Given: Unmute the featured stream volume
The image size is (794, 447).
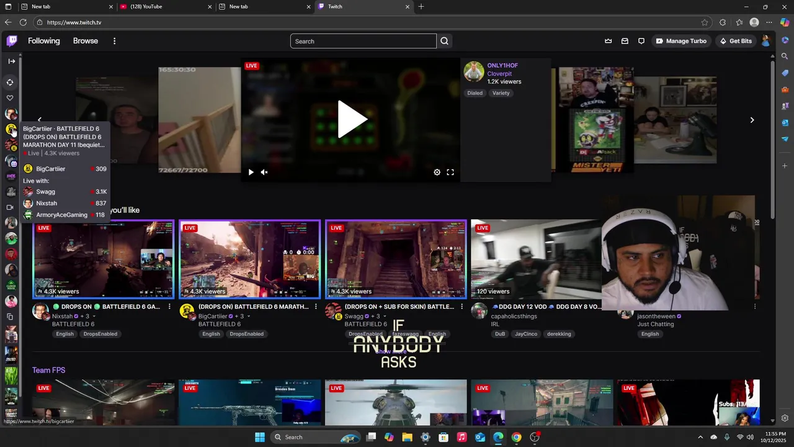Looking at the screenshot, I should tap(264, 173).
